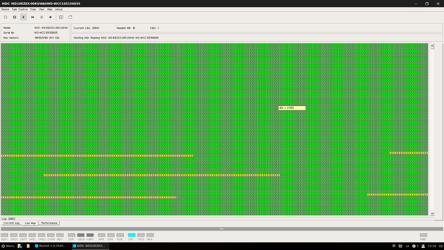Click the RUN indicator box
Image resolution: width=444 pixels, height=250 pixels.
click(120, 235)
